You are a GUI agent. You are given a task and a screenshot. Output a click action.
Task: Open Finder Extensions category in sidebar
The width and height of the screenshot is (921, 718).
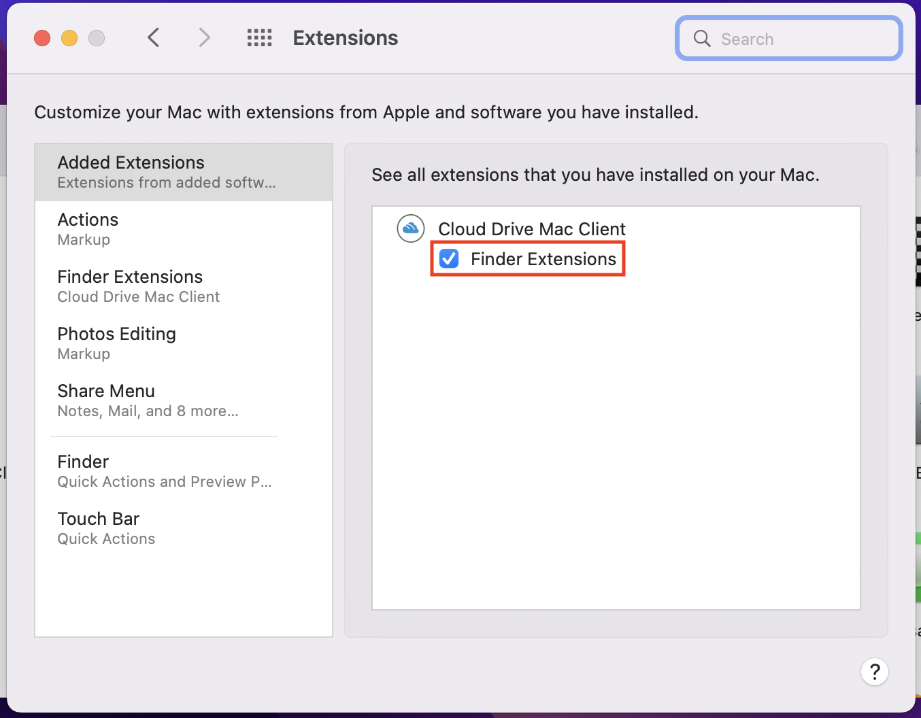click(184, 286)
